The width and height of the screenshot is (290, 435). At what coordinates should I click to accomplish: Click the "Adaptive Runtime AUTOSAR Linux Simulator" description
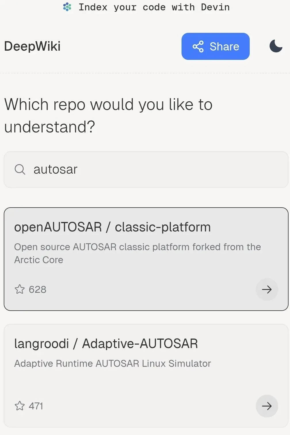[x=112, y=363]
